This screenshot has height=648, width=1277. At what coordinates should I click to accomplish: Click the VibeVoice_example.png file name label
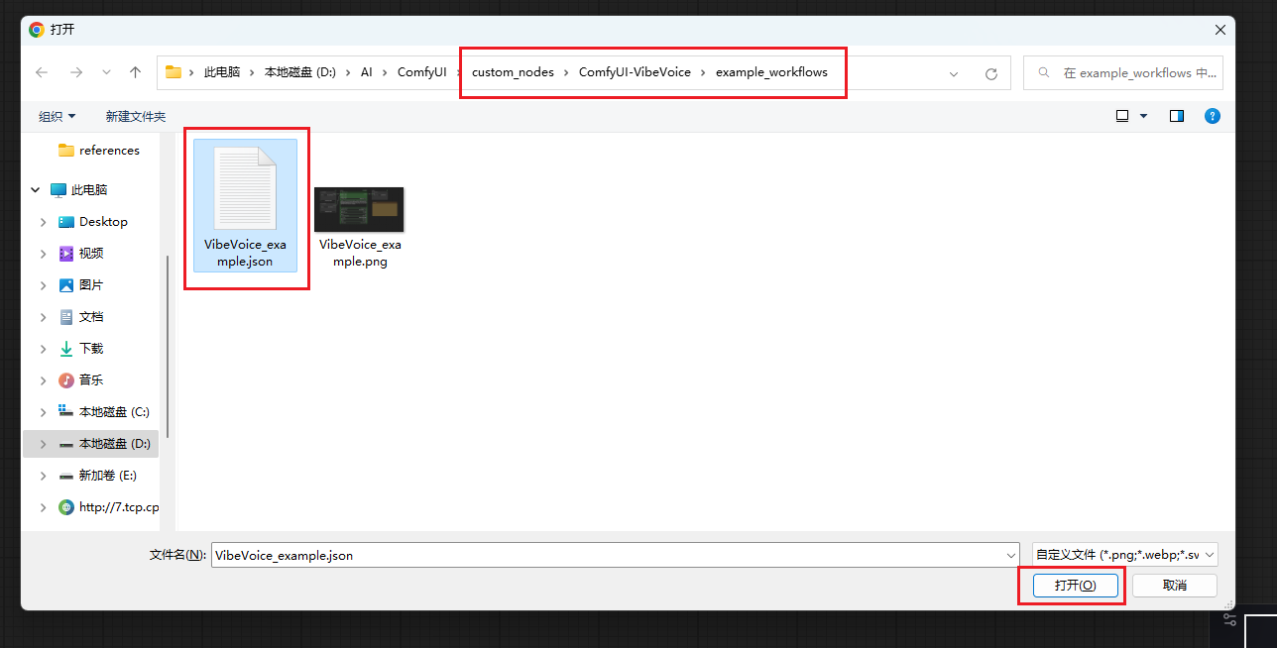[360, 254]
